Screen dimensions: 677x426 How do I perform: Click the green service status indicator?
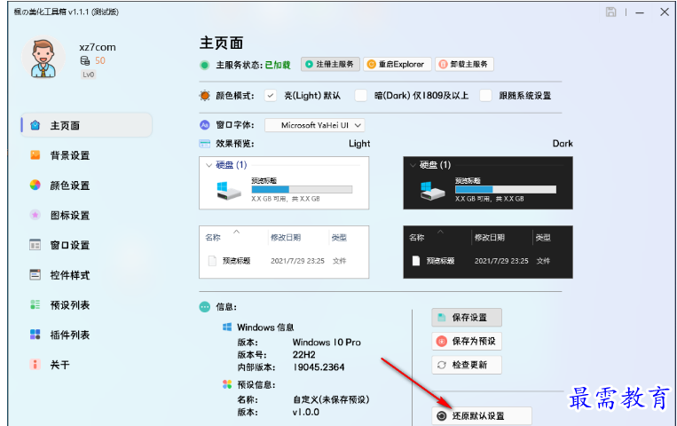[204, 66]
